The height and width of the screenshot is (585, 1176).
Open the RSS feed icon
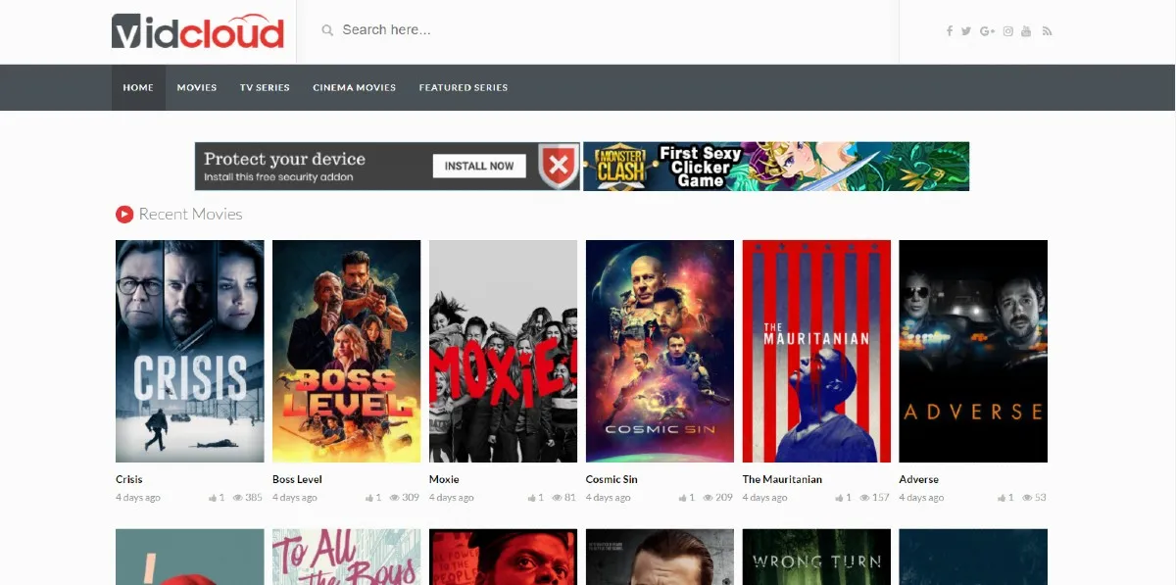coord(1047,31)
